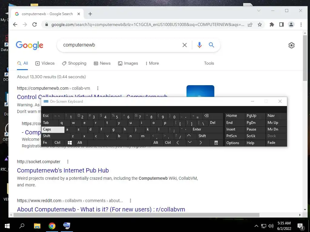Open the Chrome extensions puzzle icon
310x232 pixels.
(272, 24)
